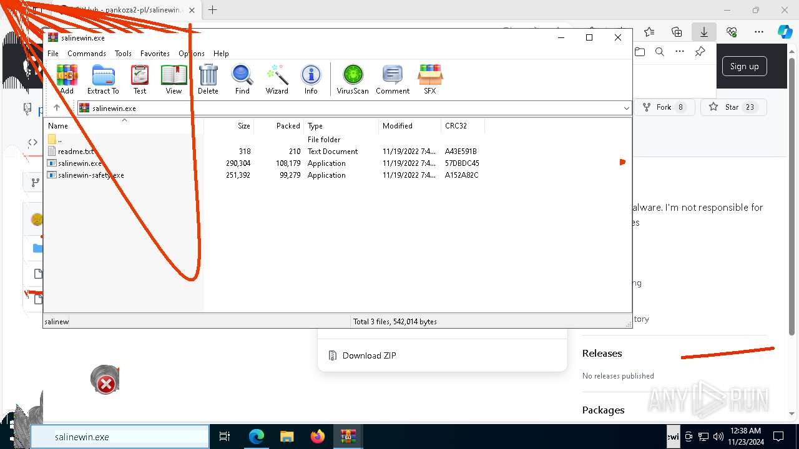Click the search icon in downloads panel
The width and height of the screenshot is (799, 449).
click(x=659, y=52)
